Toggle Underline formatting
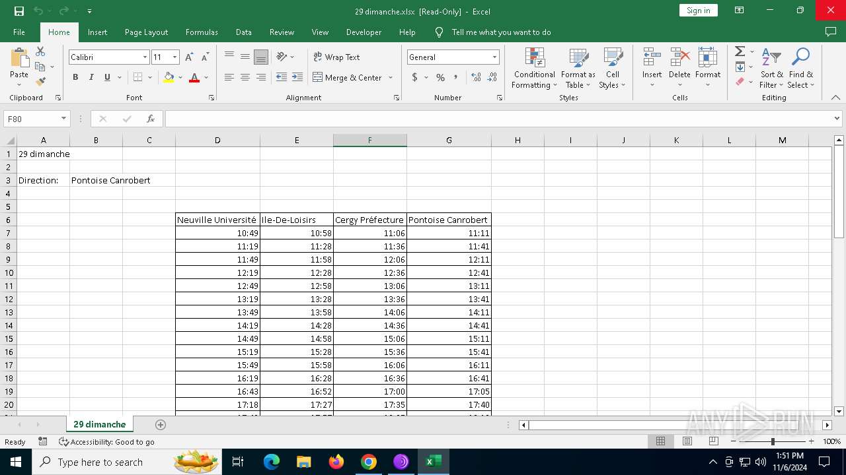The width and height of the screenshot is (846, 475). pyautogui.click(x=107, y=77)
